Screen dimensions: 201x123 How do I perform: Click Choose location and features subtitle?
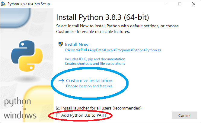click(x=89, y=86)
